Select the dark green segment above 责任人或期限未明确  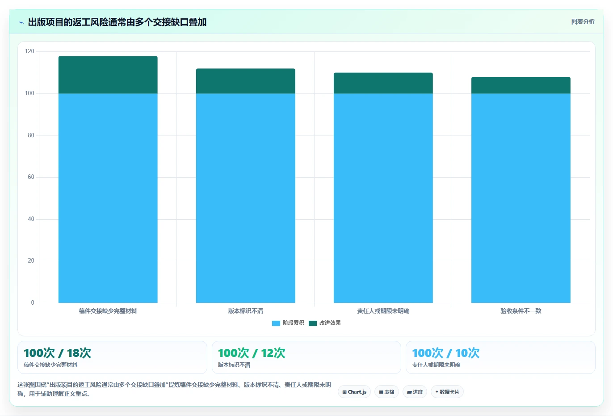(383, 83)
